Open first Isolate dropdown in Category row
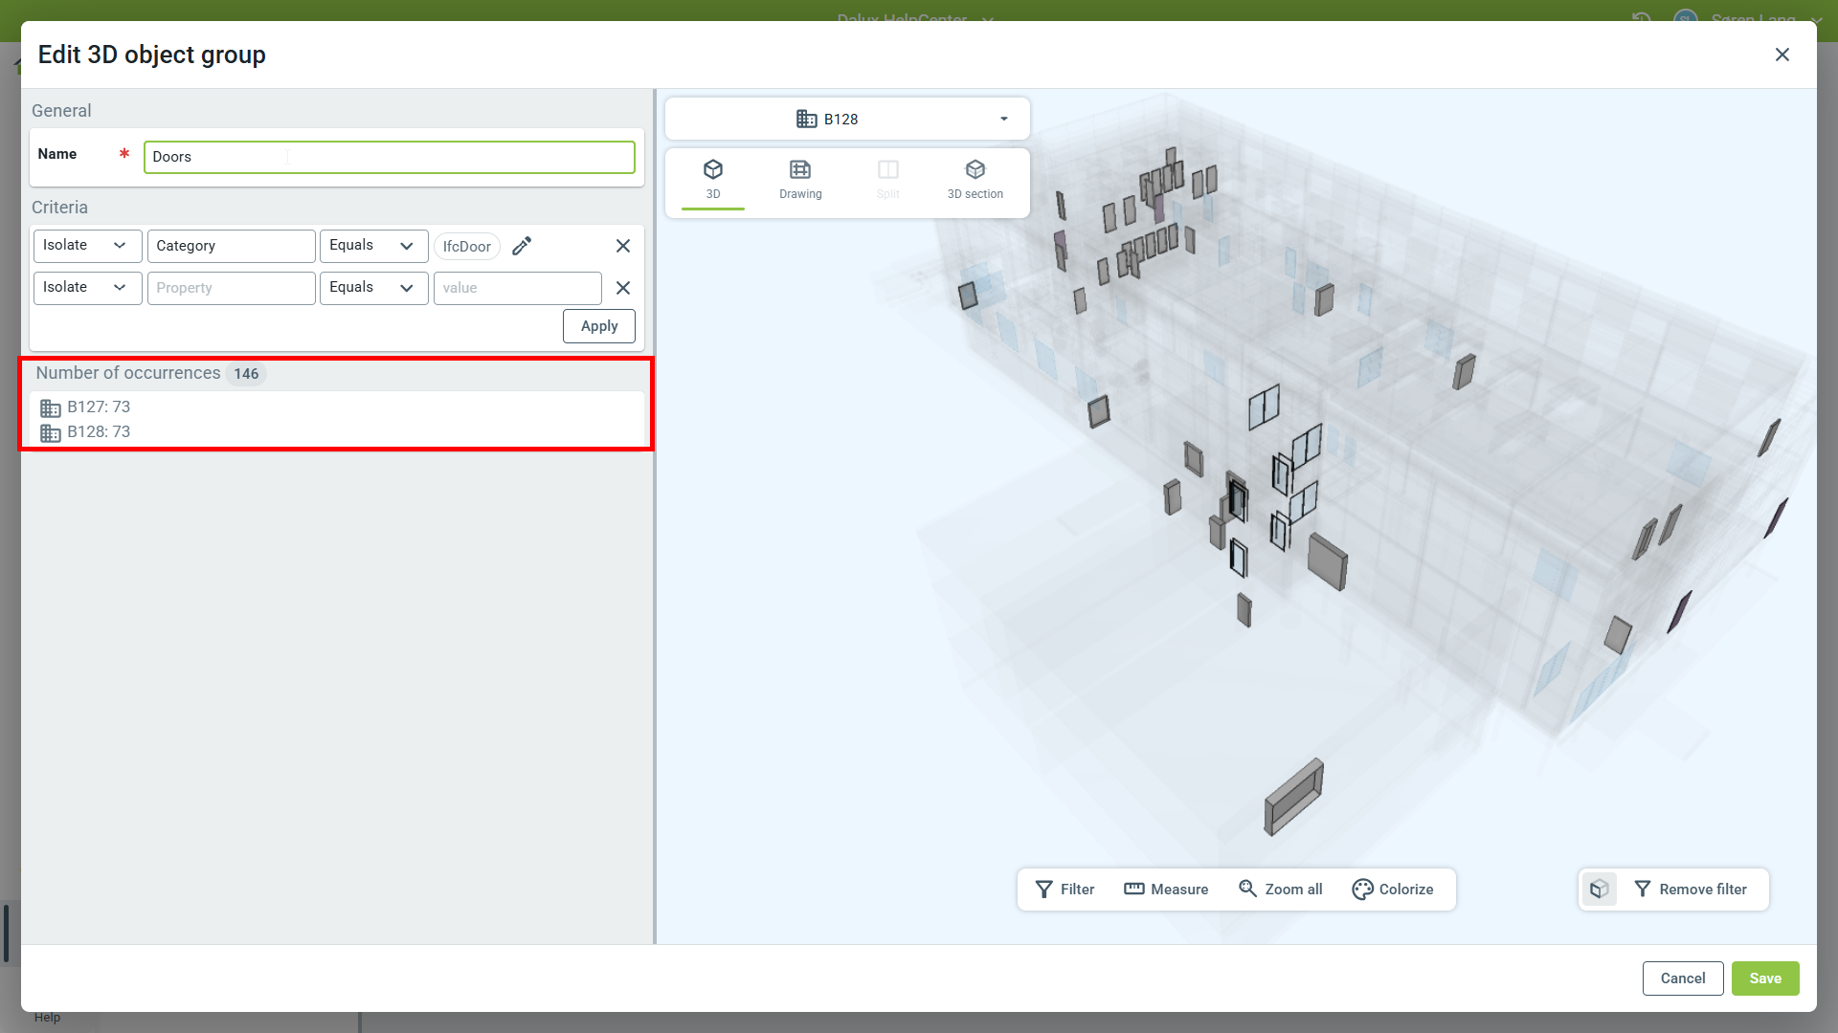The image size is (1838, 1033). 87,246
